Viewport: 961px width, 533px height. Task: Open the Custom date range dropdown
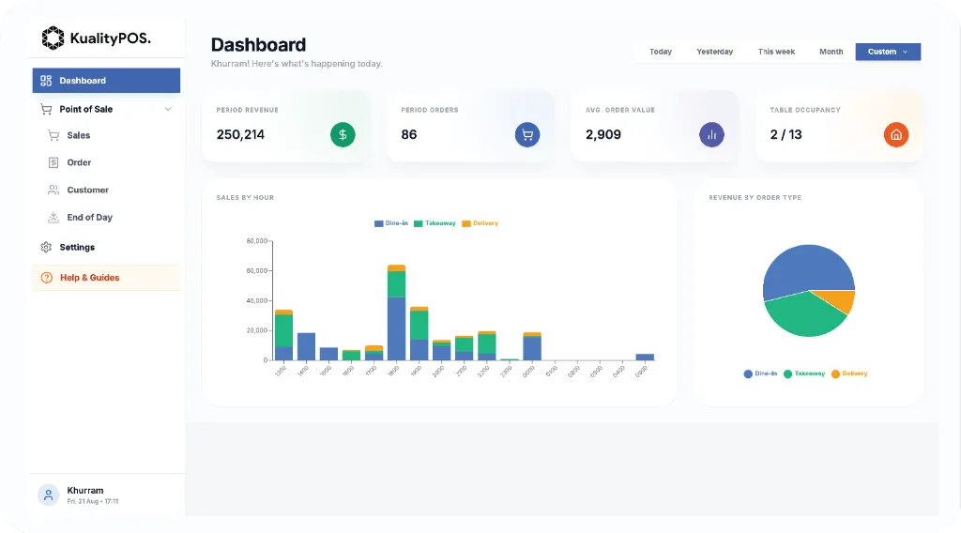coord(888,52)
